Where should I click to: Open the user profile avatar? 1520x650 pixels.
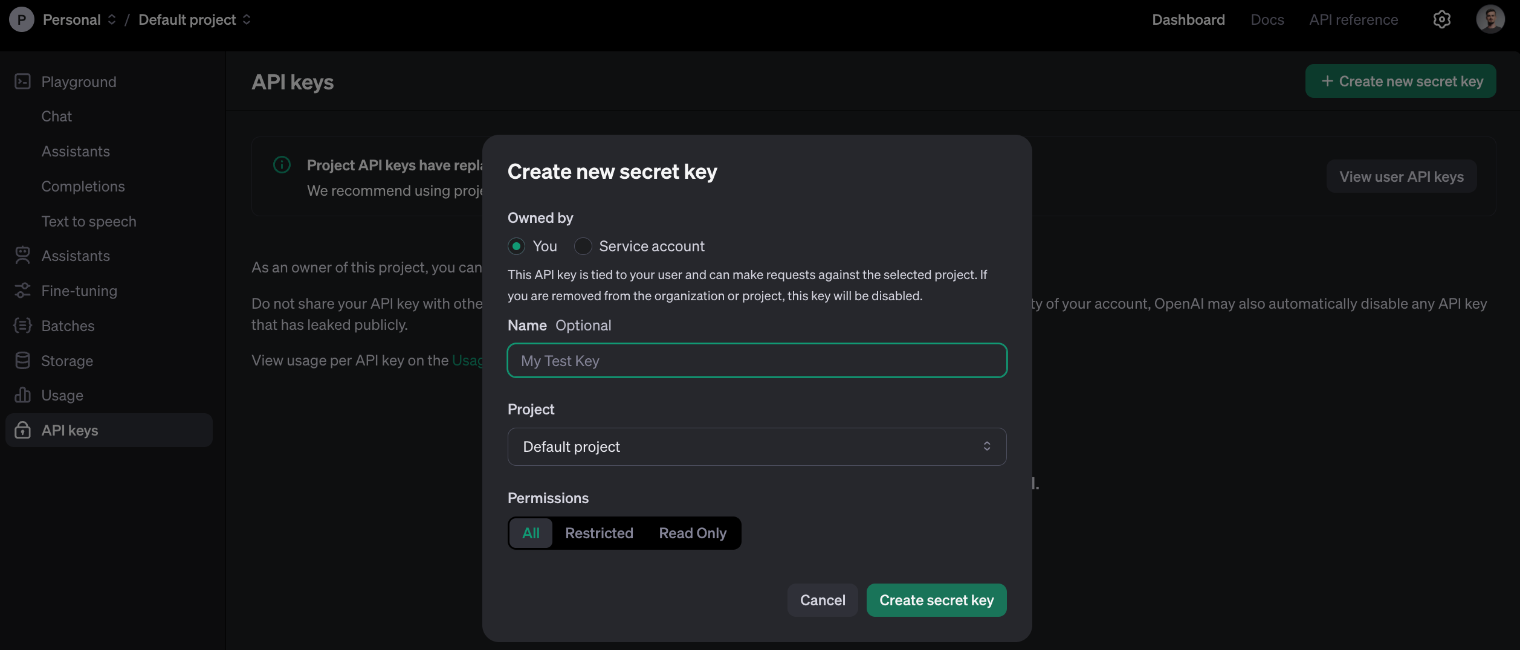(x=1490, y=20)
